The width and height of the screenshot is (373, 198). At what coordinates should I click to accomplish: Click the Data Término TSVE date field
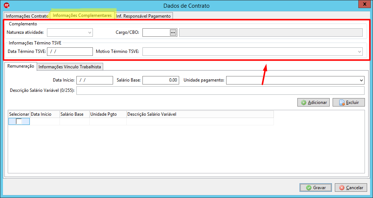point(70,51)
